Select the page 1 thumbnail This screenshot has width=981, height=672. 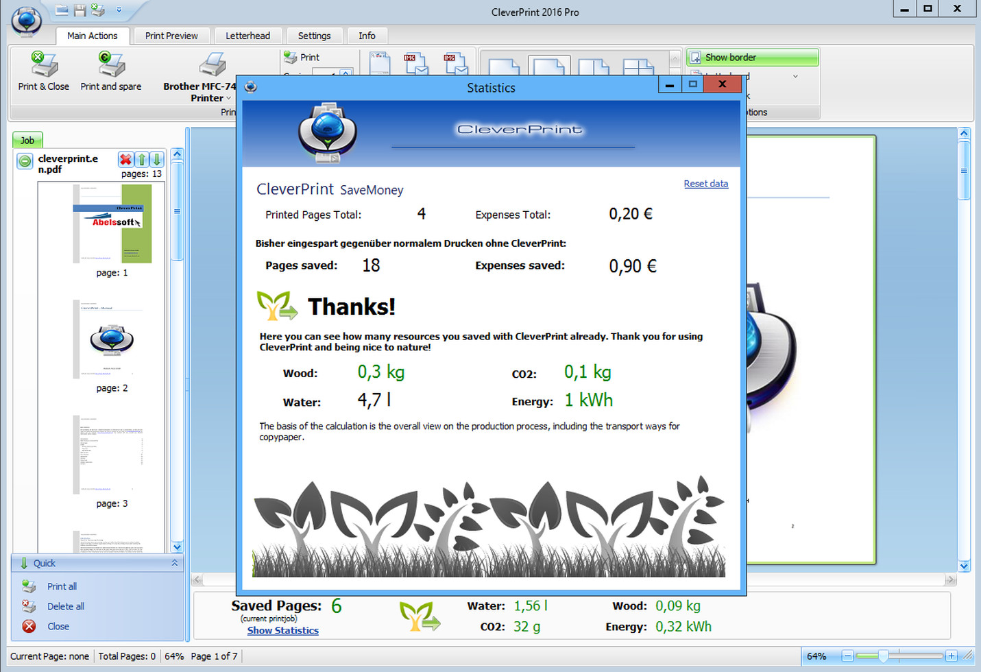pos(112,224)
